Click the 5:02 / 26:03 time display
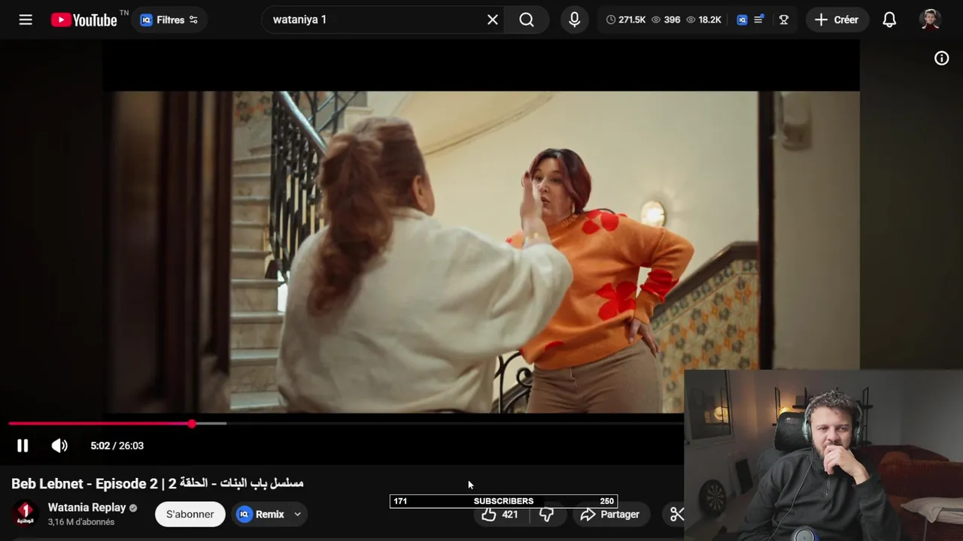The image size is (963, 541). tap(117, 446)
